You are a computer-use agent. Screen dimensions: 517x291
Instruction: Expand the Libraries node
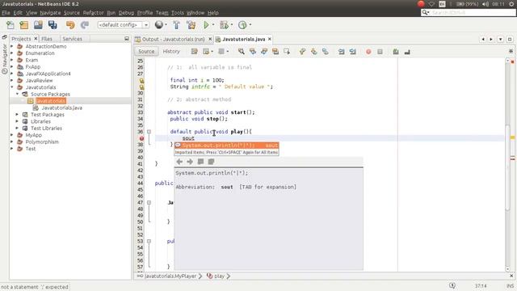pos(18,121)
